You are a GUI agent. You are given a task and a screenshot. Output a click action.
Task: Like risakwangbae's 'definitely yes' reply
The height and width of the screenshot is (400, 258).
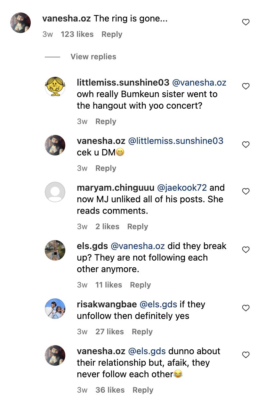246,308
